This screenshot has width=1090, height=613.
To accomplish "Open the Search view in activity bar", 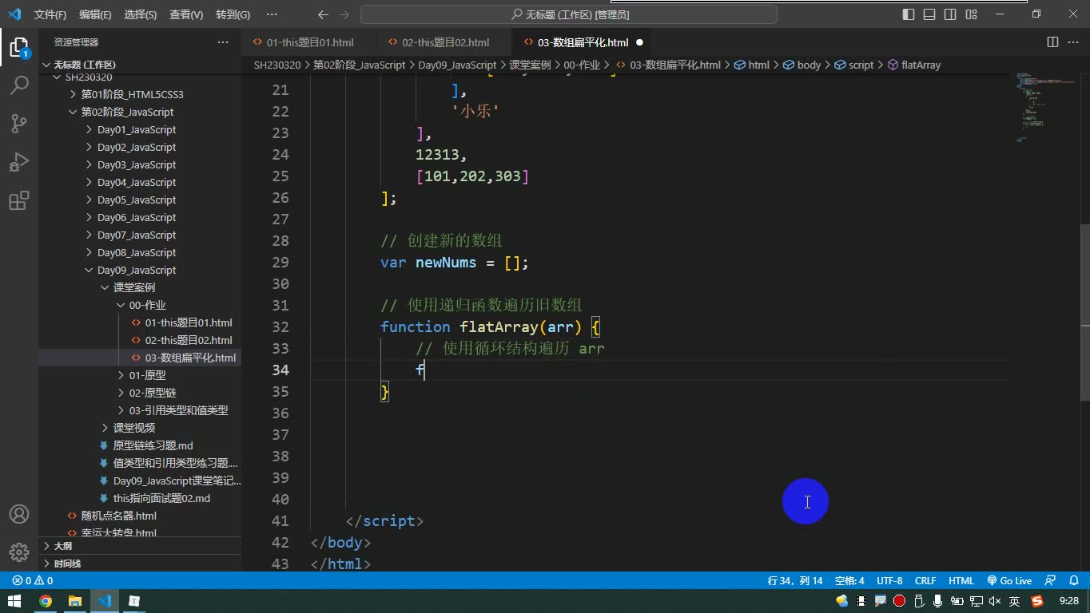I will click(x=19, y=85).
